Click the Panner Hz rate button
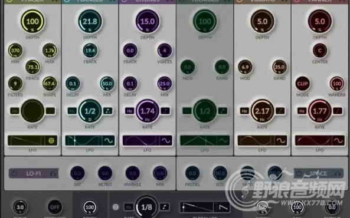This screenshot has width=350, height=218. pyautogui.click(x=302, y=111)
